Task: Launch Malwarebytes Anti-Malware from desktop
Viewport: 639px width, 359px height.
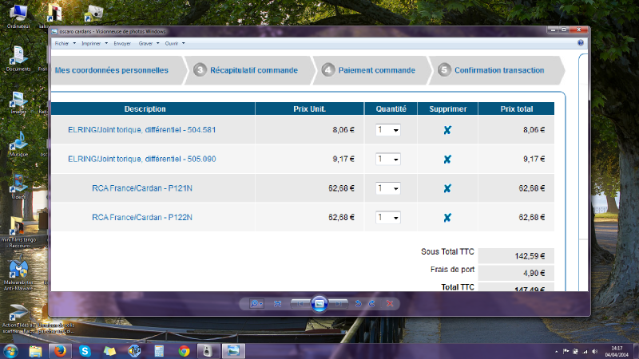Action: pyautogui.click(x=18, y=274)
